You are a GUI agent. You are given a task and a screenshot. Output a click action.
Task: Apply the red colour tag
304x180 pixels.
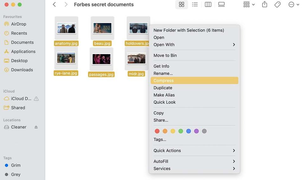pyautogui.click(x=157, y=131)
